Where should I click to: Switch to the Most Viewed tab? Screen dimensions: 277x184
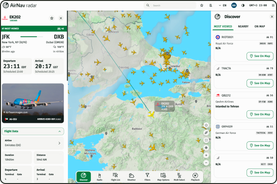(x=223, y=26)
